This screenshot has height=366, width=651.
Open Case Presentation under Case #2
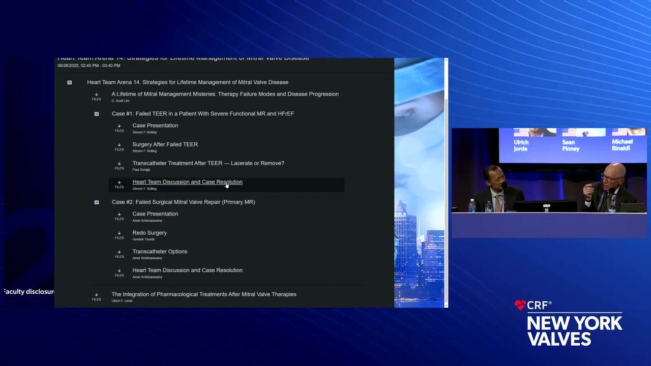(x=155, y=214)
